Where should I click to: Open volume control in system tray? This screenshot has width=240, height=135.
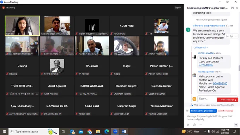coord(213,131)
